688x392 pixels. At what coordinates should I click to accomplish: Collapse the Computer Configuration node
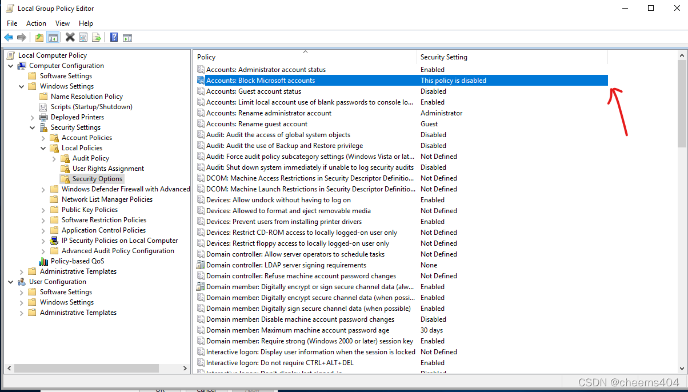pyautogui.click(x=10, y=66)
